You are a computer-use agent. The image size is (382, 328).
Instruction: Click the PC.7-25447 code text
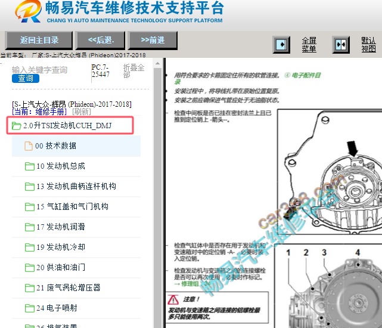point(100,71)
